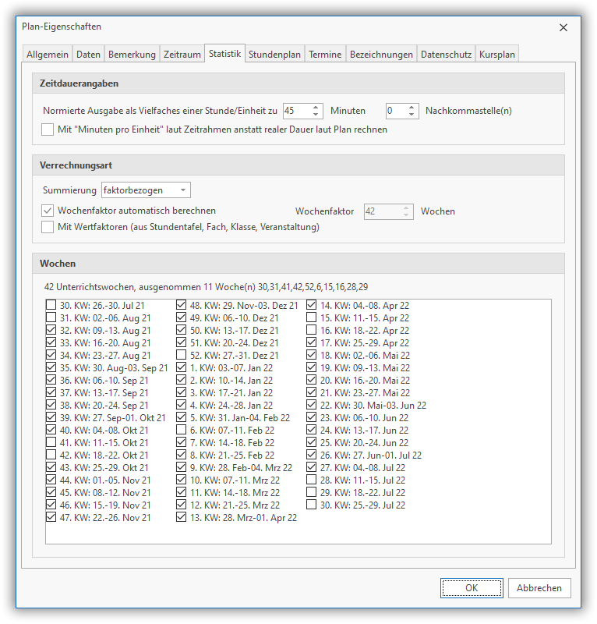
Task: Close the Plan-Eigenschaften dialog
Action: pyautogui.click(x=563, y=27)
